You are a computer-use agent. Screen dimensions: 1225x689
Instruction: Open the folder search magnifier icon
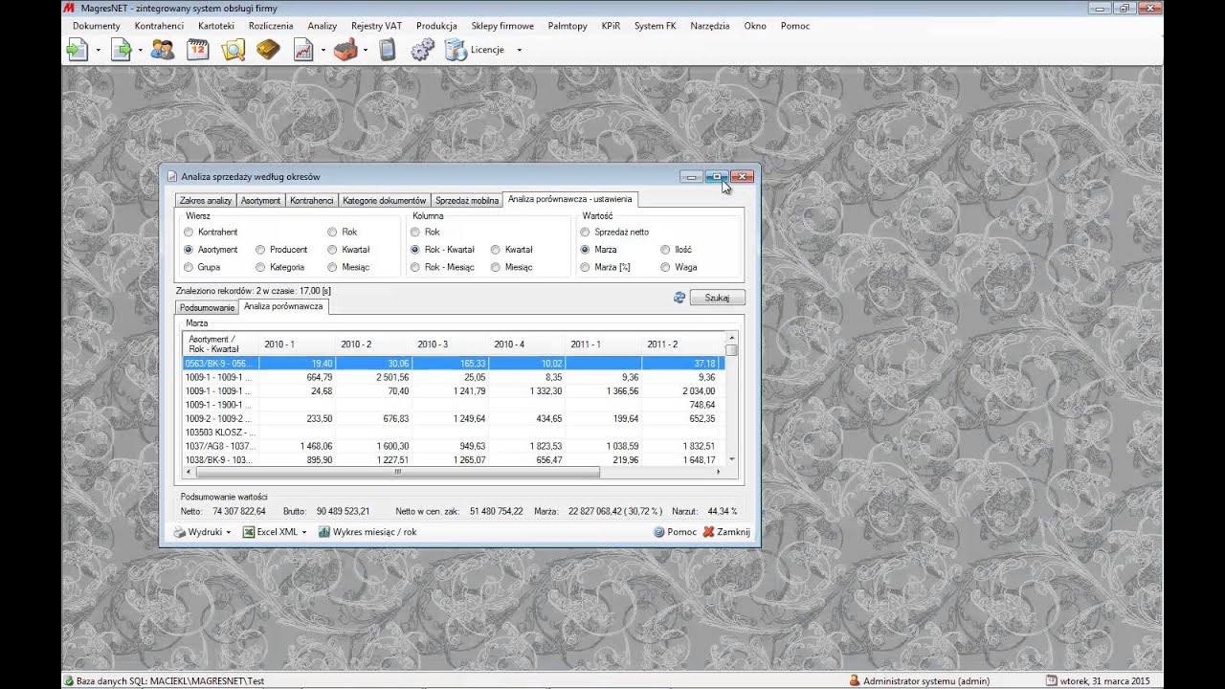pyautogui.click(x=234, y=50)
